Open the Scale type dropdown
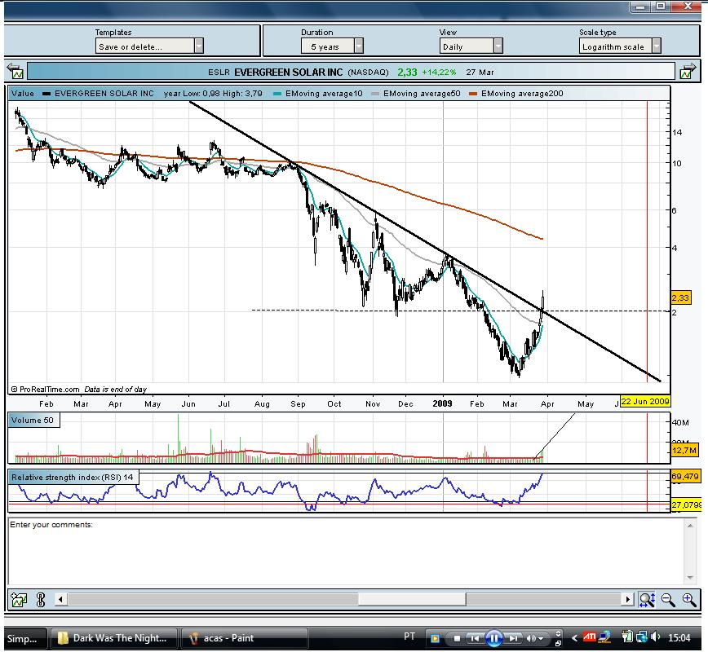The height and width of the screenshot is (652, 708). [x=620, y=46]
